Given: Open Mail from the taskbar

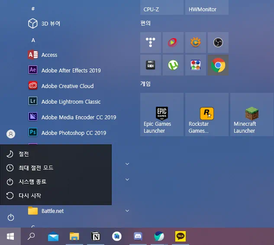Looking at the screenshot, I should pyautogui.click(x=53, y=236).
